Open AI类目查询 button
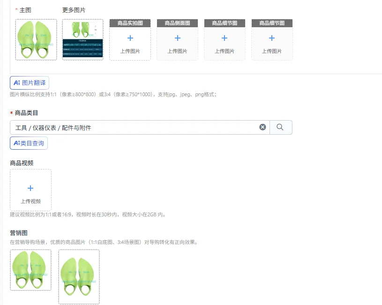The height and width of the screenshot is (305, 382). [29, 143]
